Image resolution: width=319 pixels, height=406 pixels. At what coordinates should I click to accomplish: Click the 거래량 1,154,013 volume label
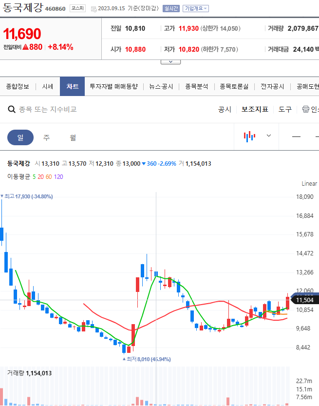(x=30, y=373)
